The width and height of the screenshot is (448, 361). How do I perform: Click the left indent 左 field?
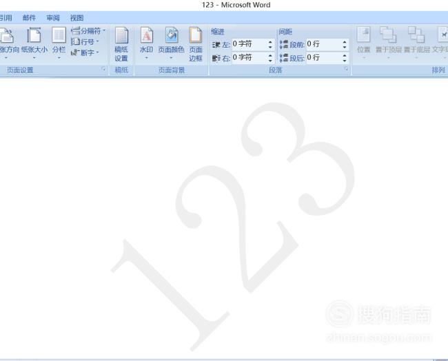pos(249,44)
